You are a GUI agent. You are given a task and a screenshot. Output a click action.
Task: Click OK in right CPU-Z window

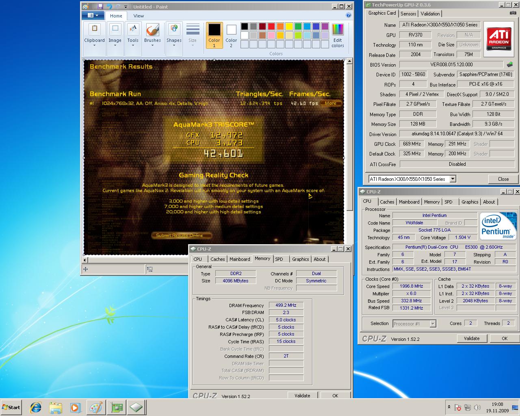[x=505, y=338]
